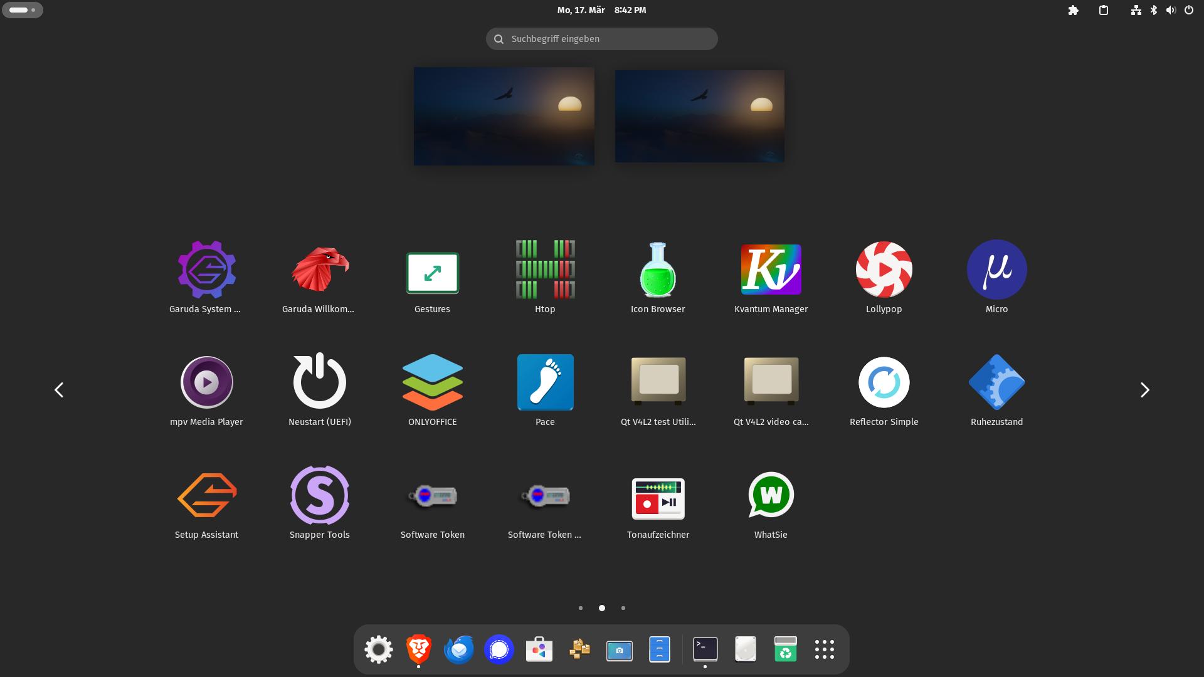This screenshot has width=1204, height=677.
Task: Switch to first app grid page dot
Action: point(581,608)
